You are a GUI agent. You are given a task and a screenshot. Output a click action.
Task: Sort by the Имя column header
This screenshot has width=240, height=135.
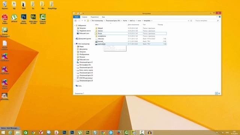(97, 24)
